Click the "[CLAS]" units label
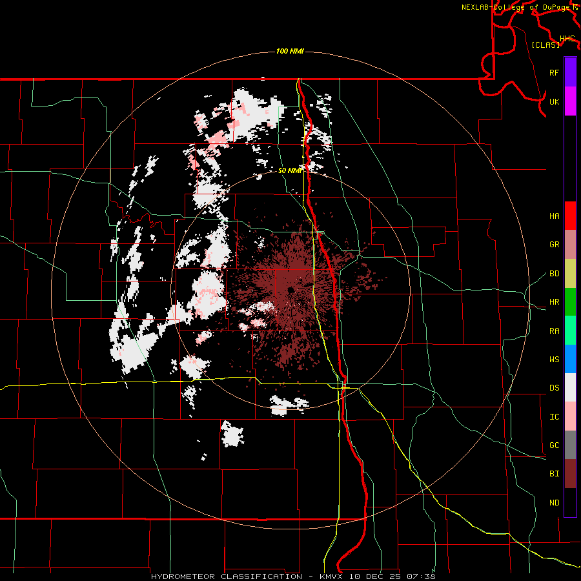The image size is (581, 581). click(x=545, y=45)
